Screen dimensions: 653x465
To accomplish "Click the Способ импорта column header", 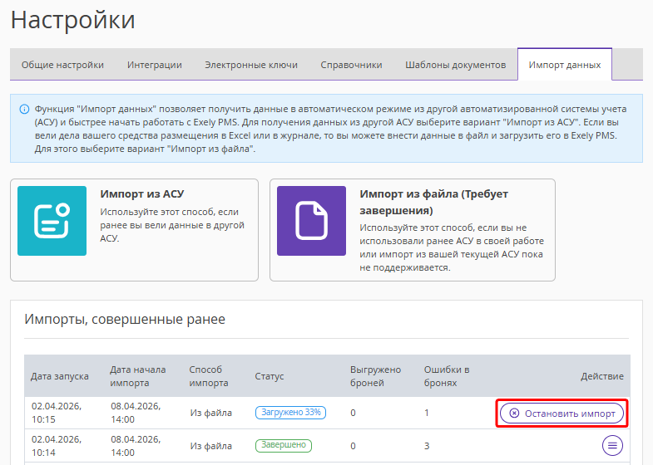I will coord(209,376).
